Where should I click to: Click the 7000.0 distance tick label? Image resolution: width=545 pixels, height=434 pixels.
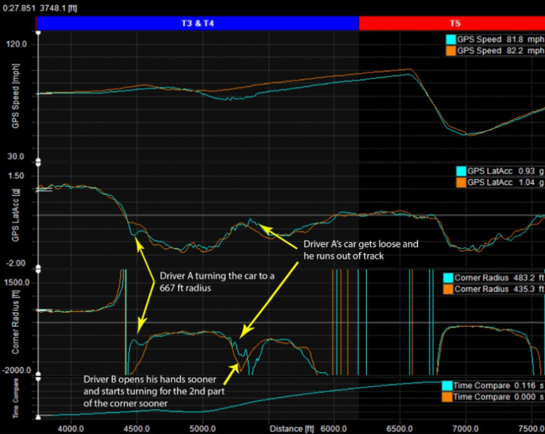click(x=465, y=428)
